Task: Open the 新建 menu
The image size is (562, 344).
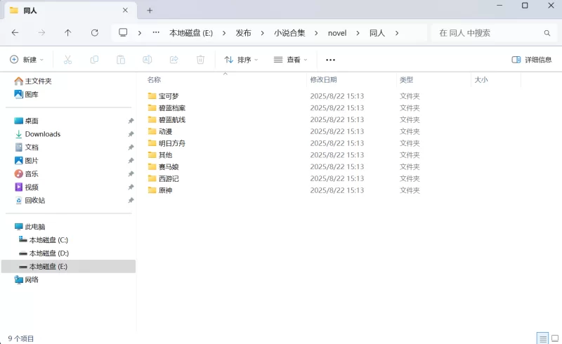Action: (27, 60)
